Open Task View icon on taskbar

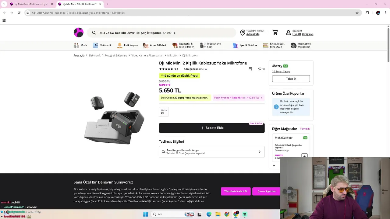tap(200, 214)
